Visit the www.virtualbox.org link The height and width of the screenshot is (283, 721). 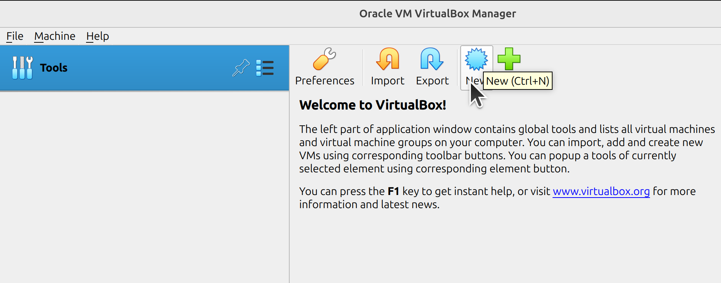601,191
